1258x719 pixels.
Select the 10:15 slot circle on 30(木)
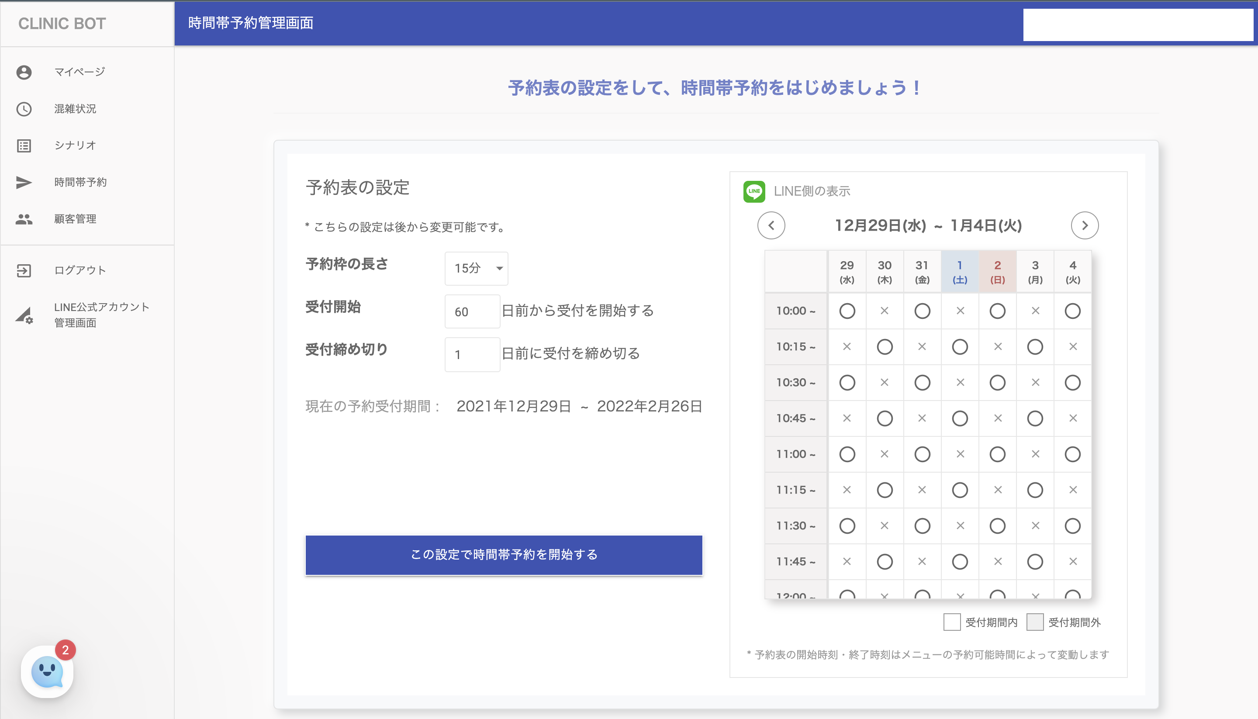pyautogui.click(x=884, y=347)
